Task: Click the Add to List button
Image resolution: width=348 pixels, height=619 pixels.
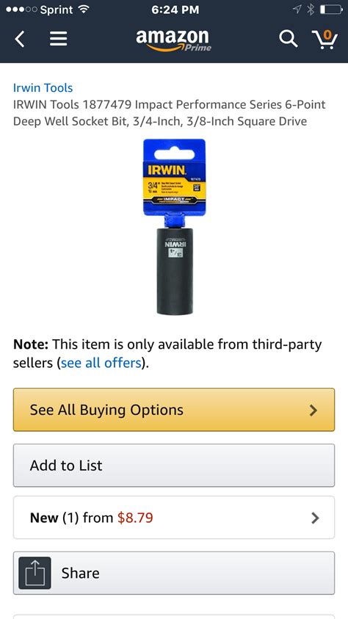Action: click(x=174, y=466)
